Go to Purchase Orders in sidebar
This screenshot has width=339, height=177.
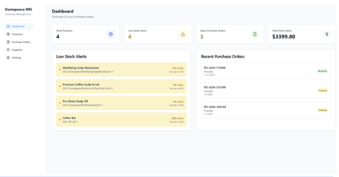[x=21, y=42]
